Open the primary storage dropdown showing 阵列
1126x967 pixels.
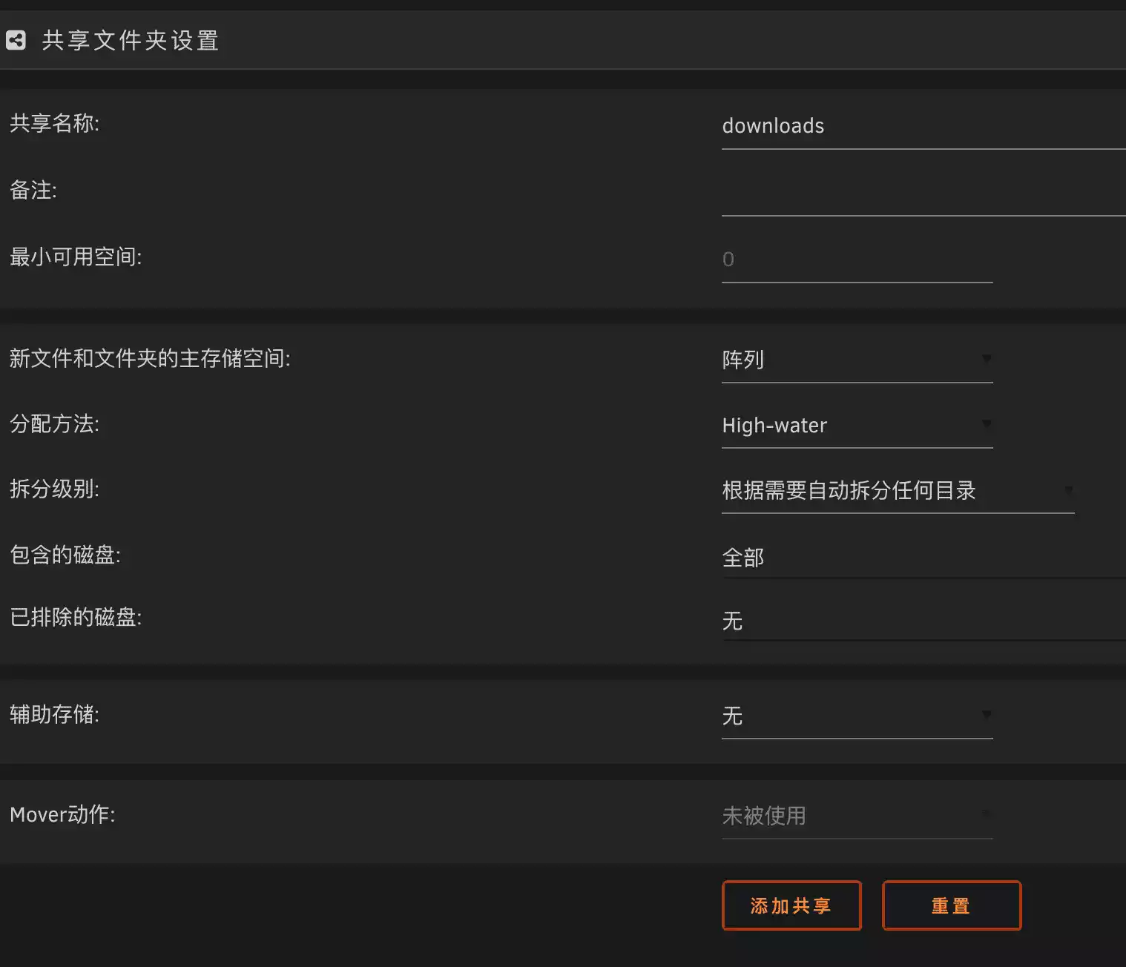[856, 360]
